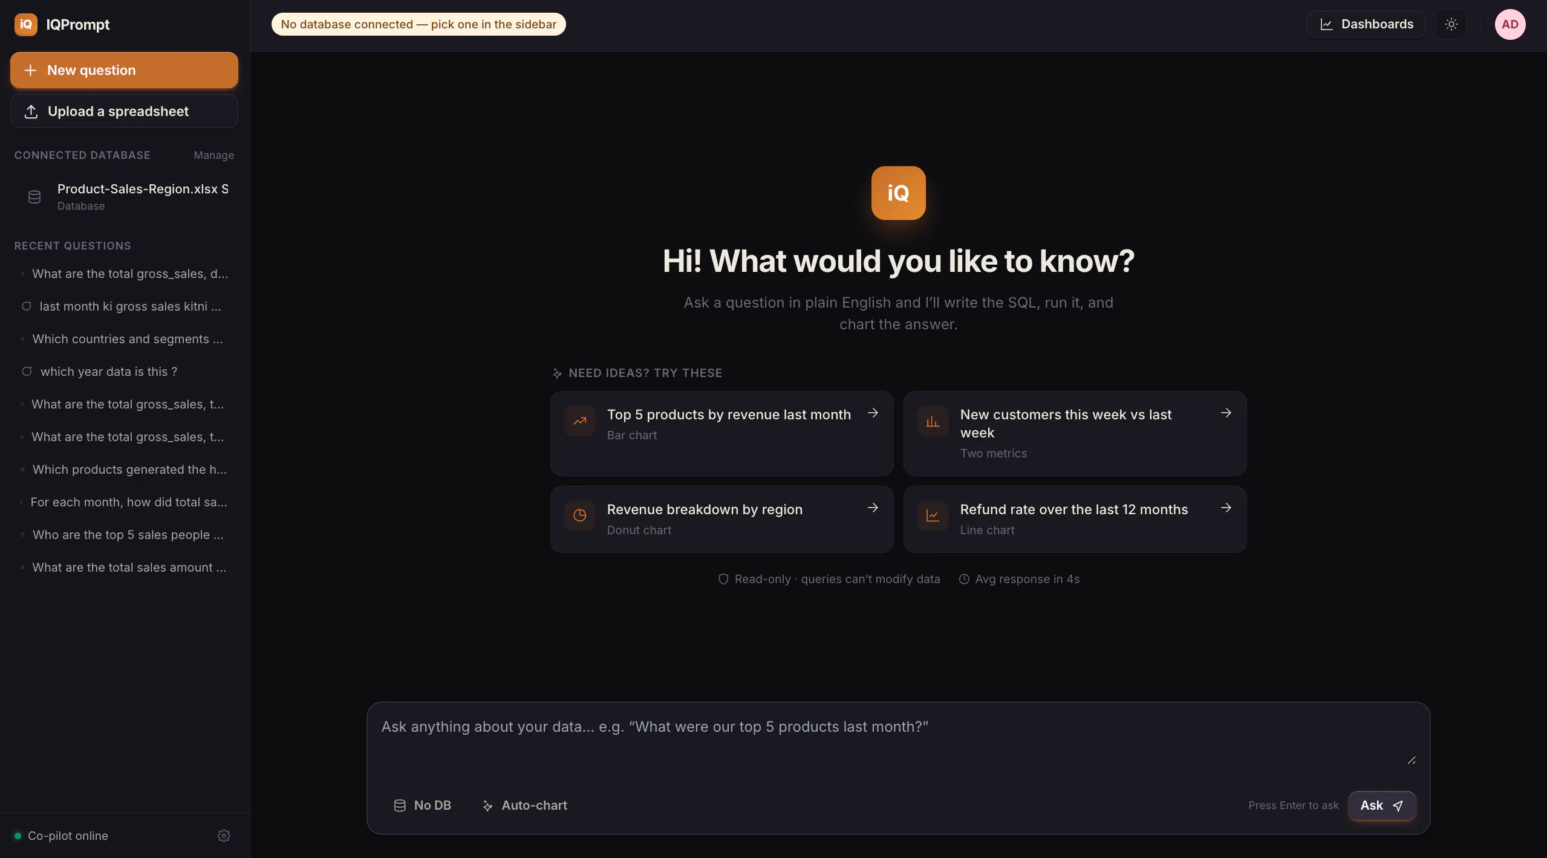Choose 'Top 5 products by revenue last month' suggestion
This screenshot has height=858, width=1547.
tap(721, 433)
